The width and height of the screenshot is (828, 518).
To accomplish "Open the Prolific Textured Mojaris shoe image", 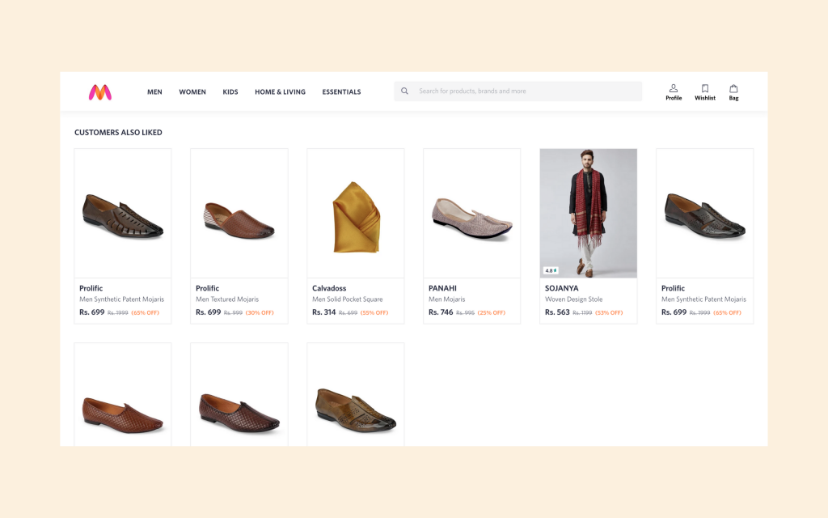I will [x=239, y=213].
